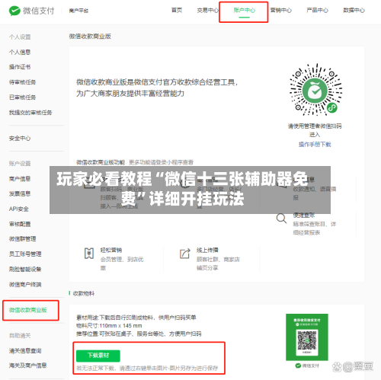This screenshot has height=380, width=381.
Task: Open the 交易中心 tab
Action: 207,10
